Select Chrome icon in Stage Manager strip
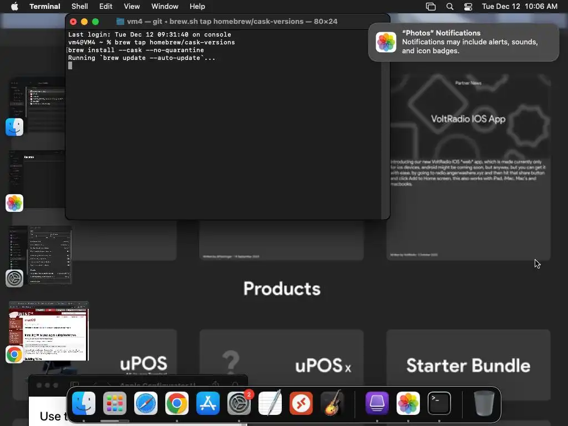The image size is (568, 426). [x=14, y=354]
